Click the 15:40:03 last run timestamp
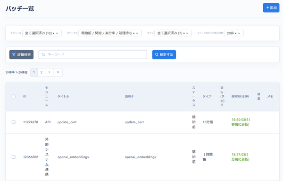This screenshot has height=181, width=283. [x=241, y=122]
